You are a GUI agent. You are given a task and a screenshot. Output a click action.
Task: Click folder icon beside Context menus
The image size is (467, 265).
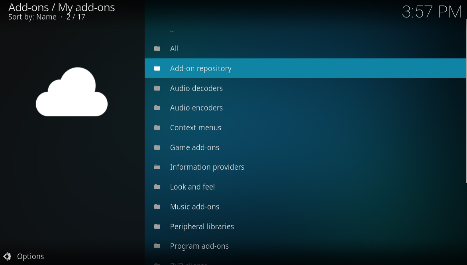[157, 128]
